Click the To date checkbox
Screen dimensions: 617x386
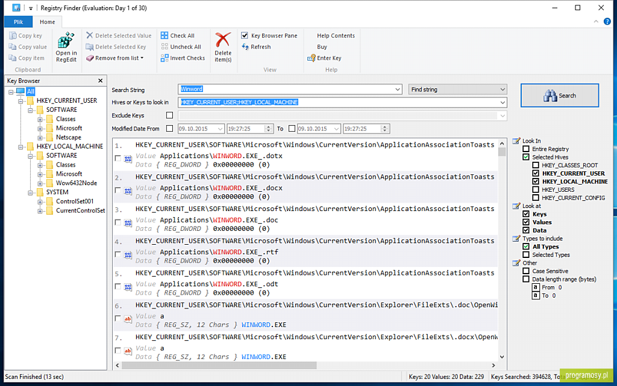point(292,128)
